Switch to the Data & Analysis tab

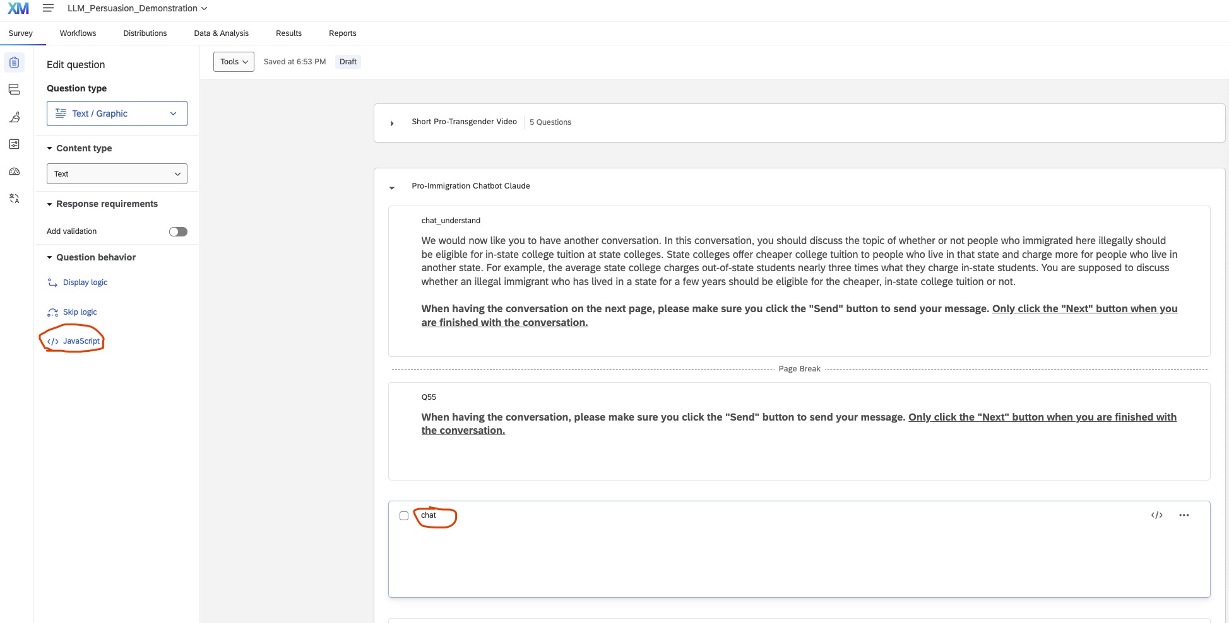[x=222, y=33]
